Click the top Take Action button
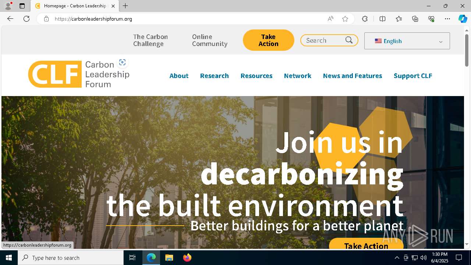The height and width of the screenshot is (265, 471). coord(269,40)
